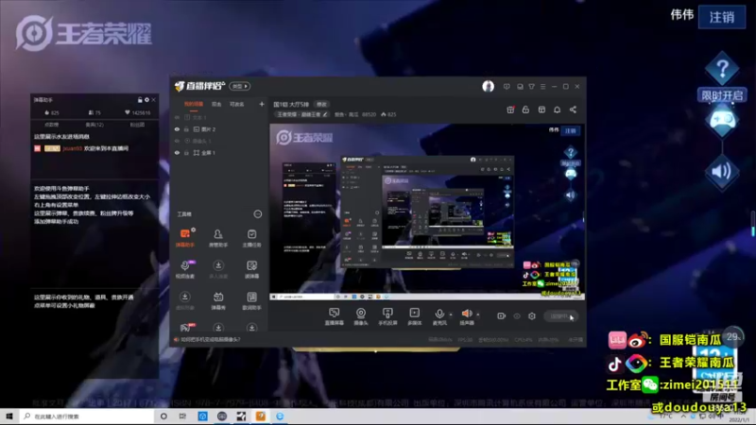This screenshot has width=756, height=425.
Task: Click the 全屏 1 source row
Action: pos(219,153)
